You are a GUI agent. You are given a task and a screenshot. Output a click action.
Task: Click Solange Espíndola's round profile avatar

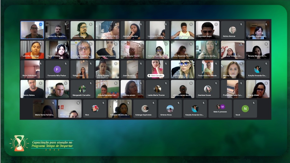coord(145,109)
